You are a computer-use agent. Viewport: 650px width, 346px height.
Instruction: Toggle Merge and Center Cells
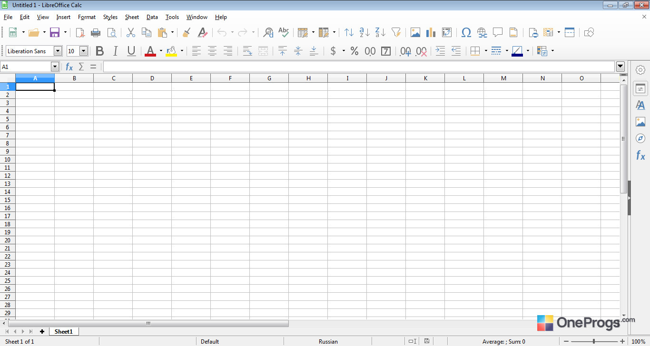263,51
